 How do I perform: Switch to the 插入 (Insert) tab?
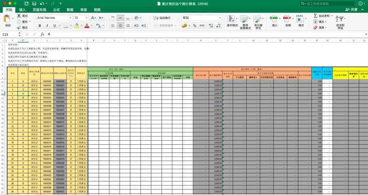point(22,10)
